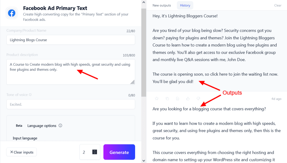Click the Facebook logo icon at top left
The image size is (287, 163).
click(x=11, y=13)
